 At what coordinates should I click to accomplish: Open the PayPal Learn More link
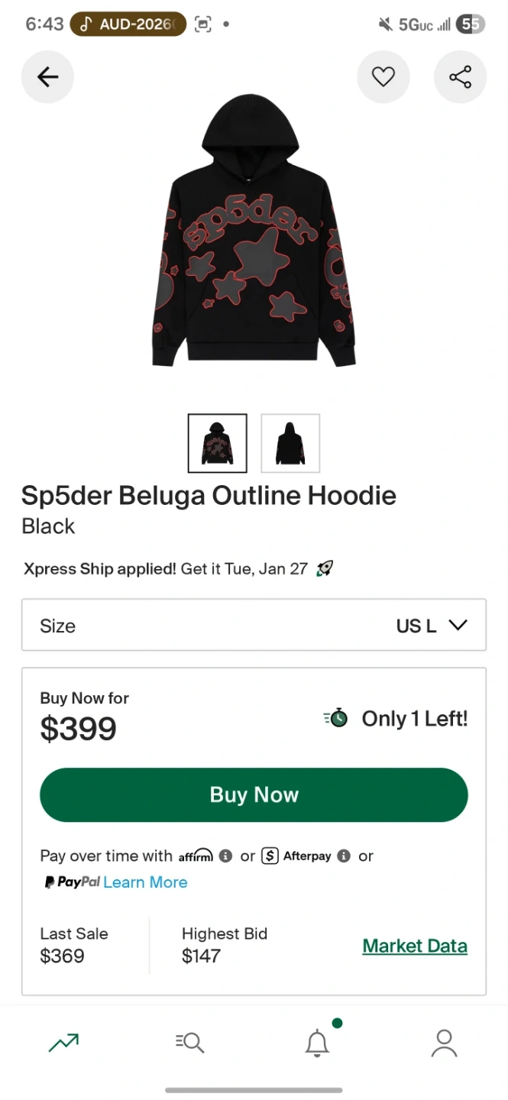point(145,882)
